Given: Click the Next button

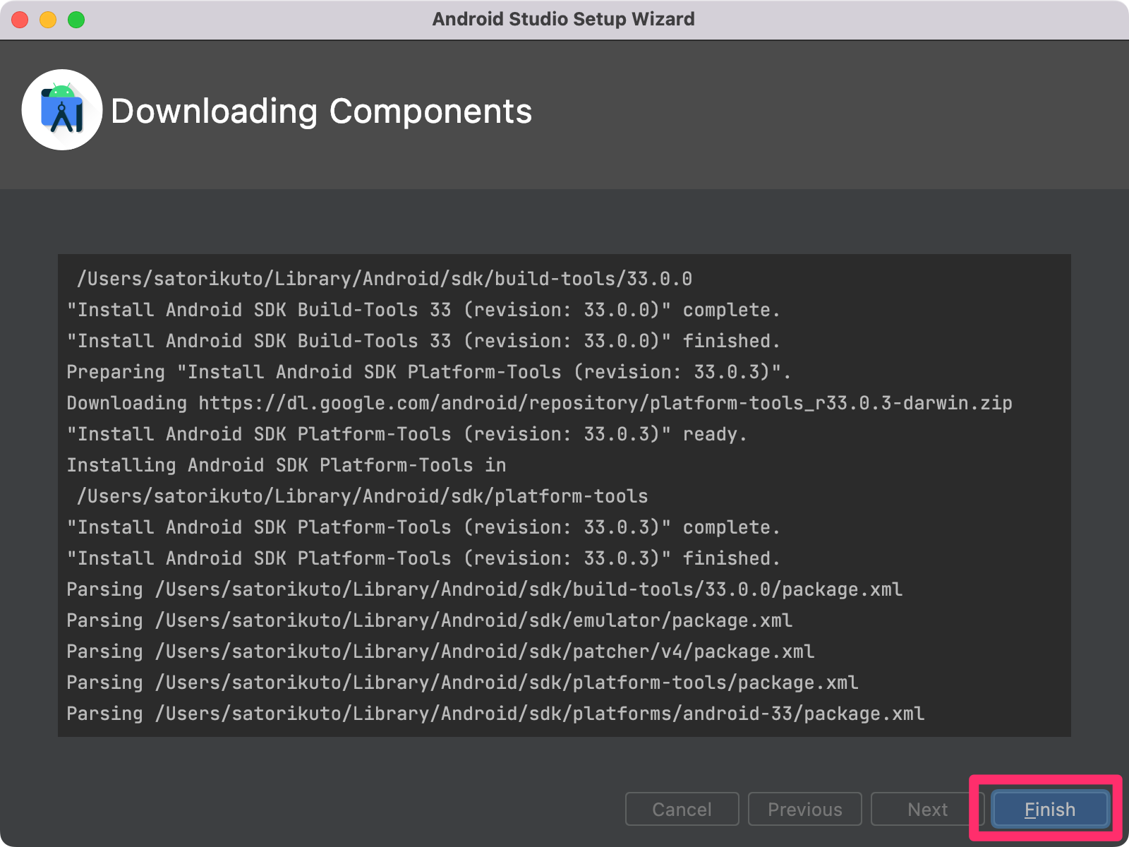Looking at the screenshot, I should tap(927, 810).
